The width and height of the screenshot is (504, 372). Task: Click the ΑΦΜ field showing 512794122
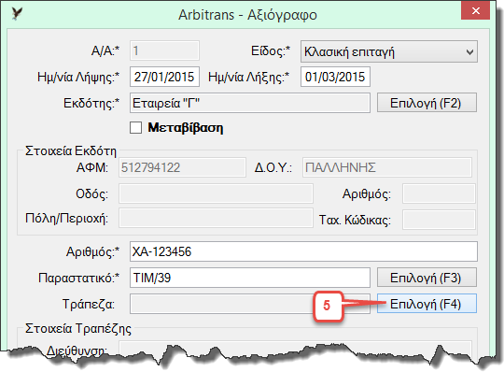pos(182,167)
